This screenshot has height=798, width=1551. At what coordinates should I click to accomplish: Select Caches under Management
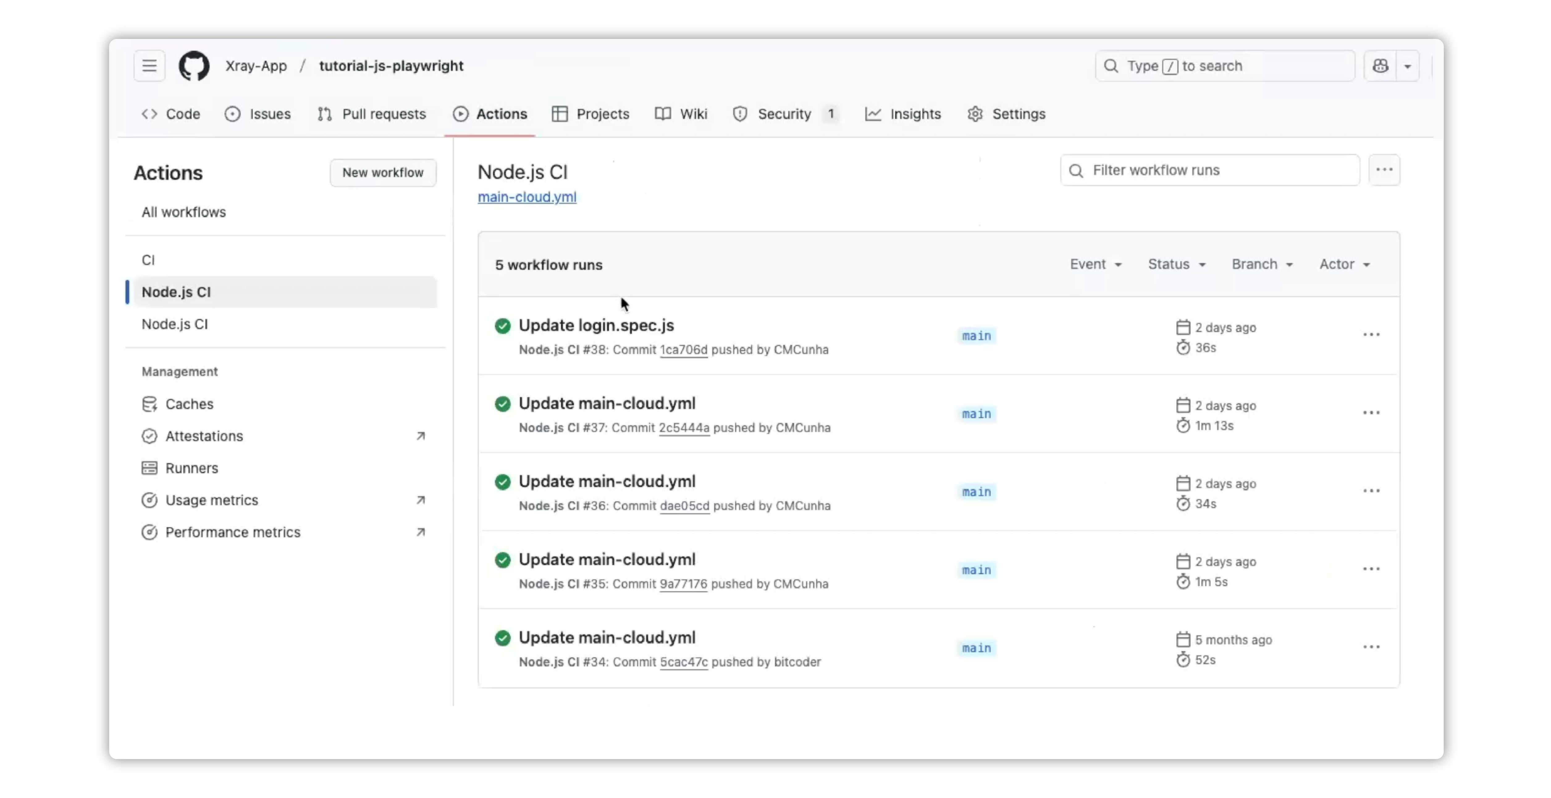[188, 404]
